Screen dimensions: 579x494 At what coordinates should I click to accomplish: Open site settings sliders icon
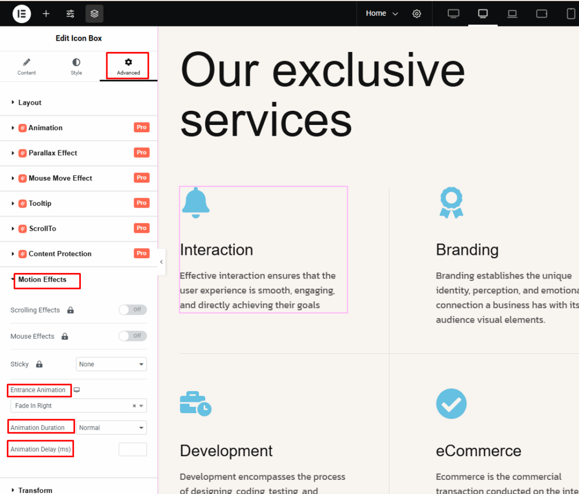70,14
